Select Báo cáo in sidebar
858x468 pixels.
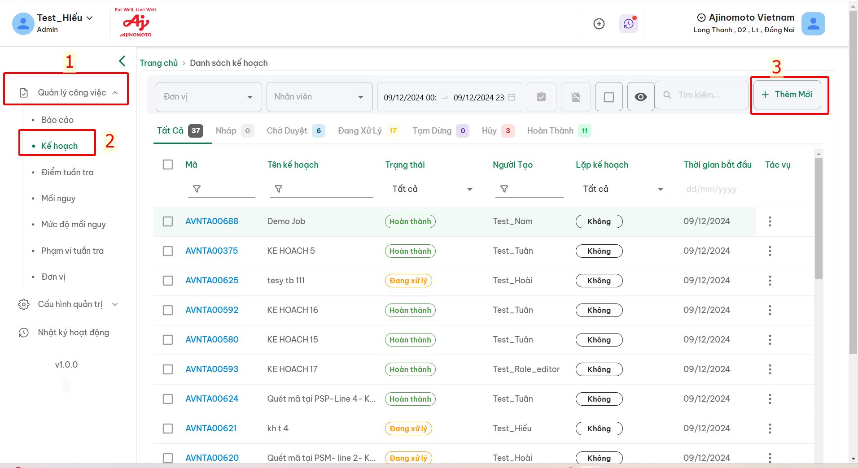(x=57, y=120)
